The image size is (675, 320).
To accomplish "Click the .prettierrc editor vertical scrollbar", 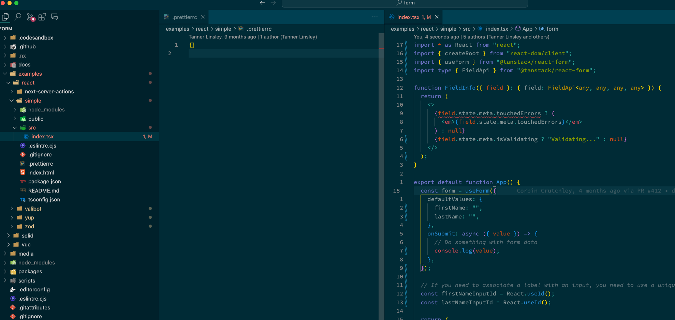I will [381, 176].
